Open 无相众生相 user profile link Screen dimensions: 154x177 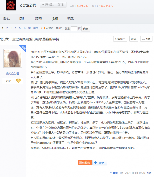tap(12, 74)
